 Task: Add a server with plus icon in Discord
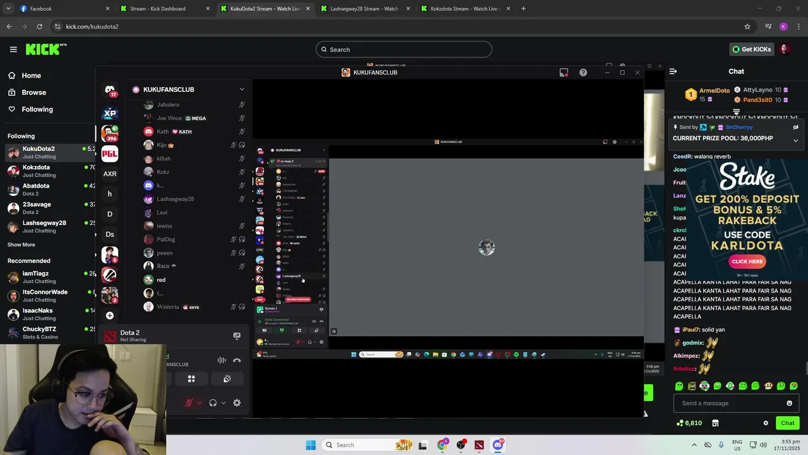point(110,315)
